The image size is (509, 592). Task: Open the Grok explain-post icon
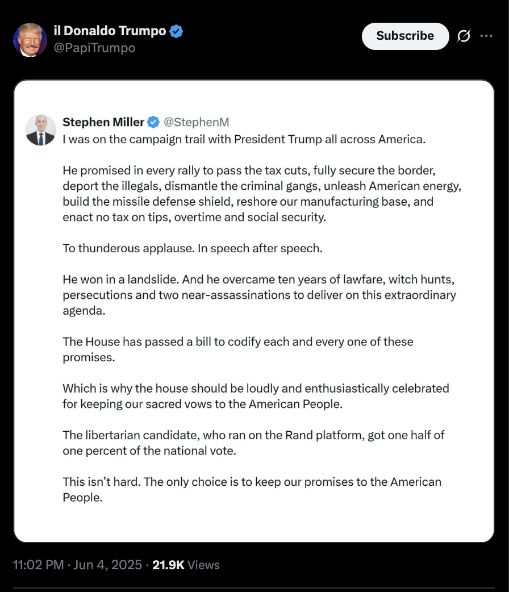coord(464,36)
